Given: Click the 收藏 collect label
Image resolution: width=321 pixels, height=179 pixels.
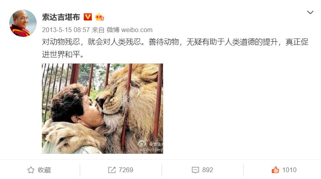Looking at the screenshot, I should (x=44, y=170).
